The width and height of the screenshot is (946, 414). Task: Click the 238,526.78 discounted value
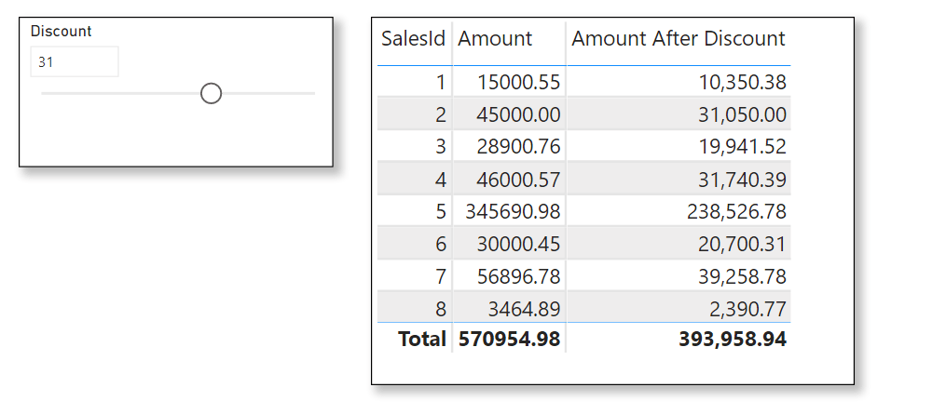coord(737,211)
